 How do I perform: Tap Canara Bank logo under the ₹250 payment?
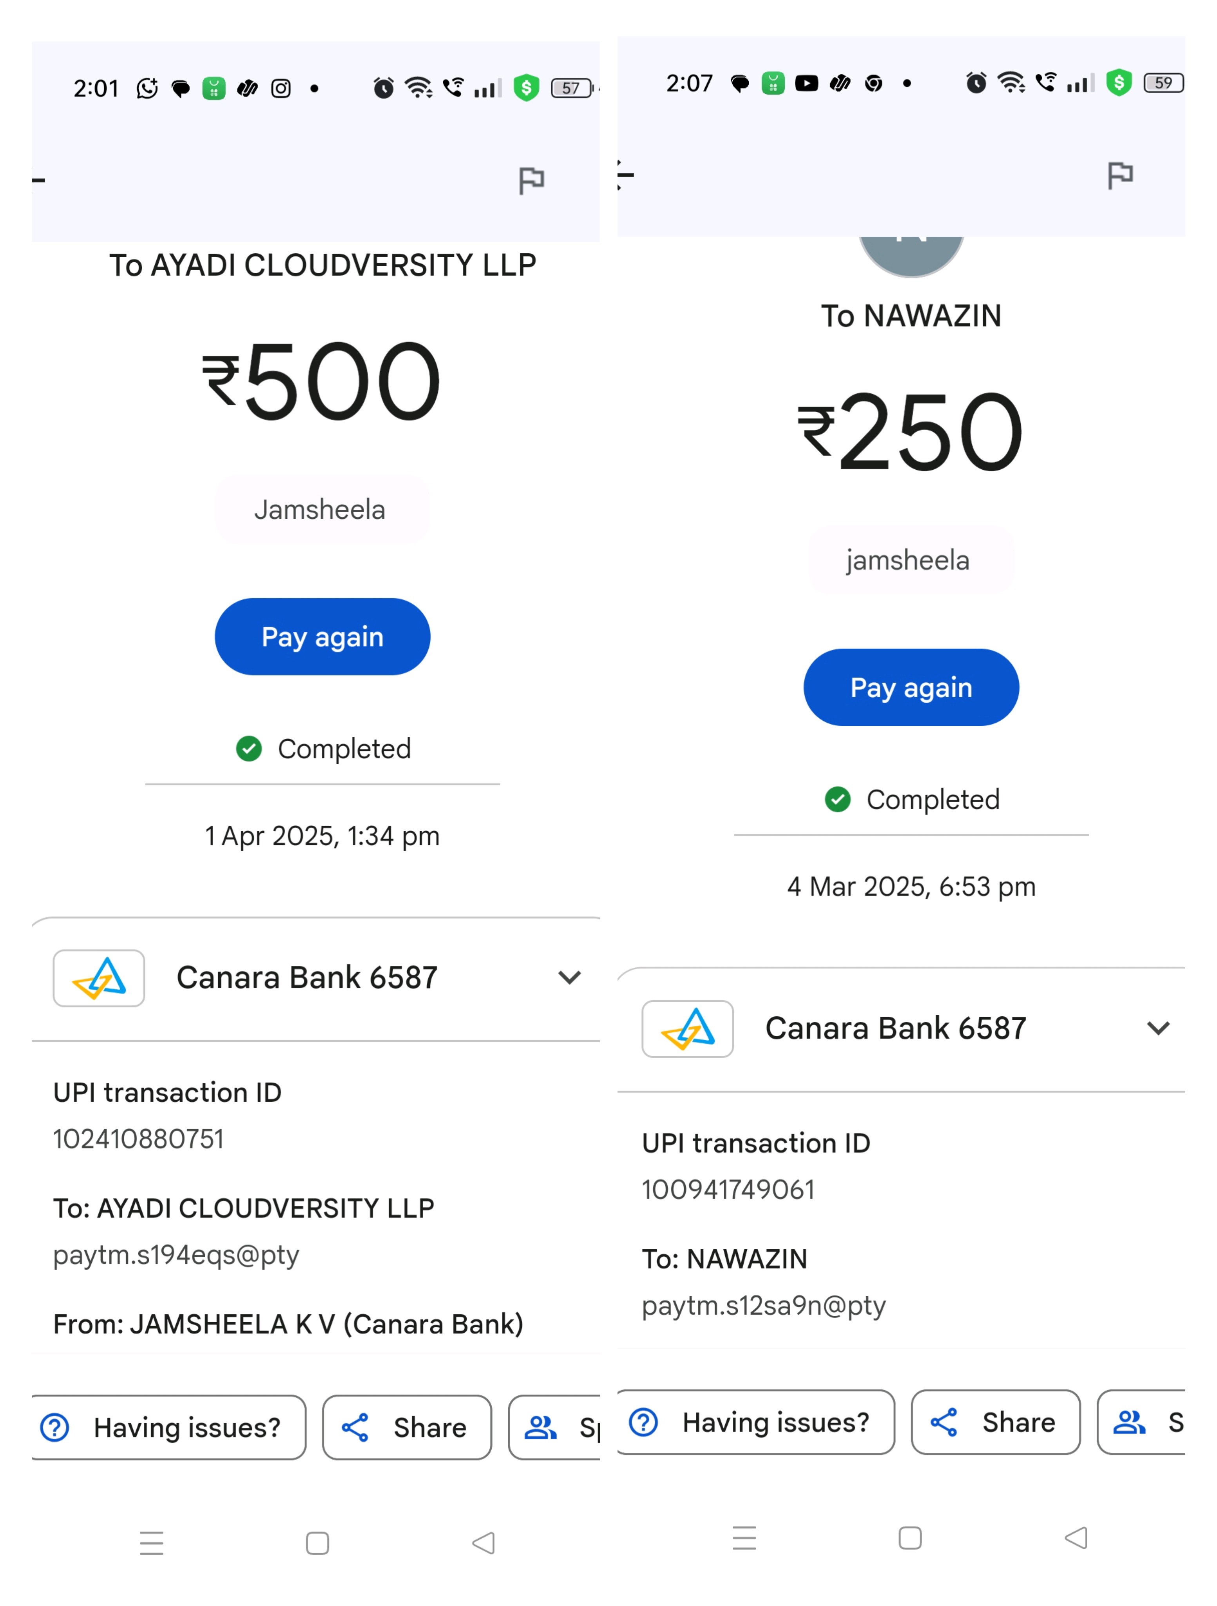tap(687, 1028)
